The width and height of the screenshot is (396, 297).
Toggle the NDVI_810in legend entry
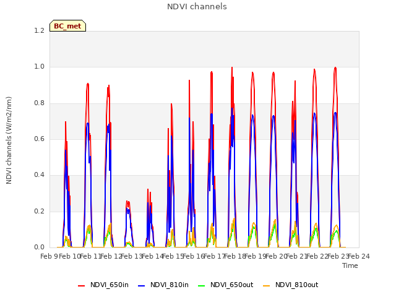pos(163,285)
